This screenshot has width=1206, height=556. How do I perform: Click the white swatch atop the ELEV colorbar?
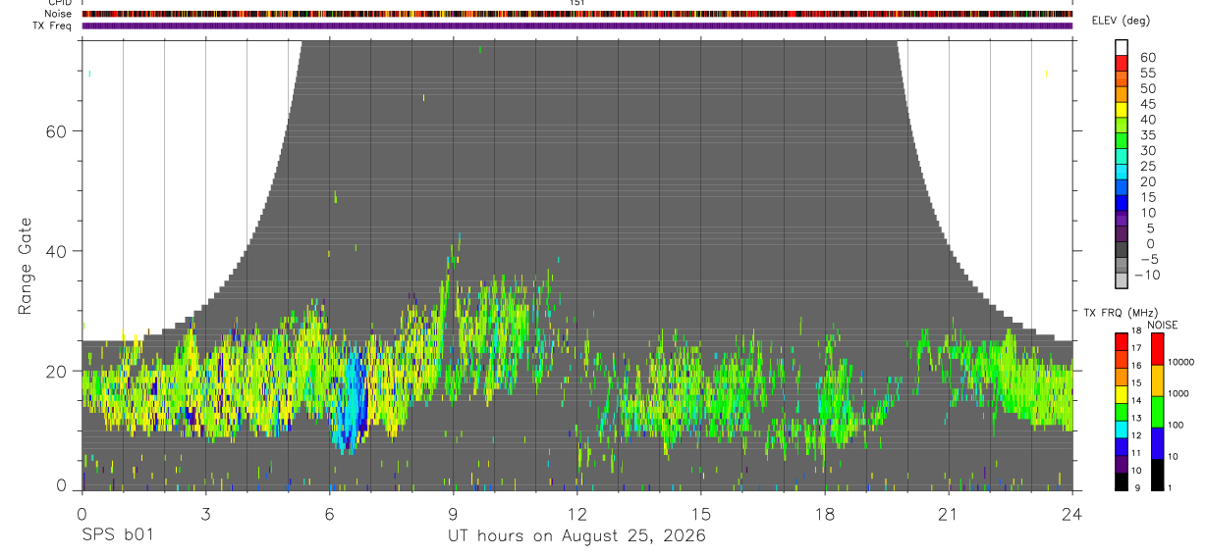coord(1122,46)
